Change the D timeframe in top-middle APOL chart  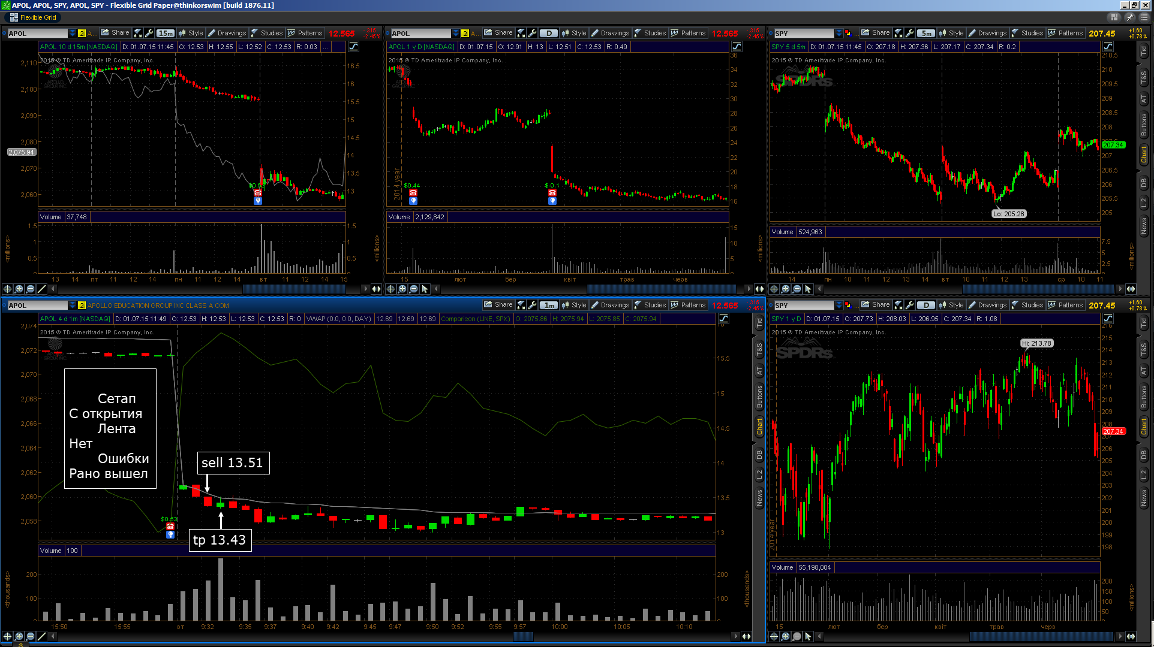(549, 33)
